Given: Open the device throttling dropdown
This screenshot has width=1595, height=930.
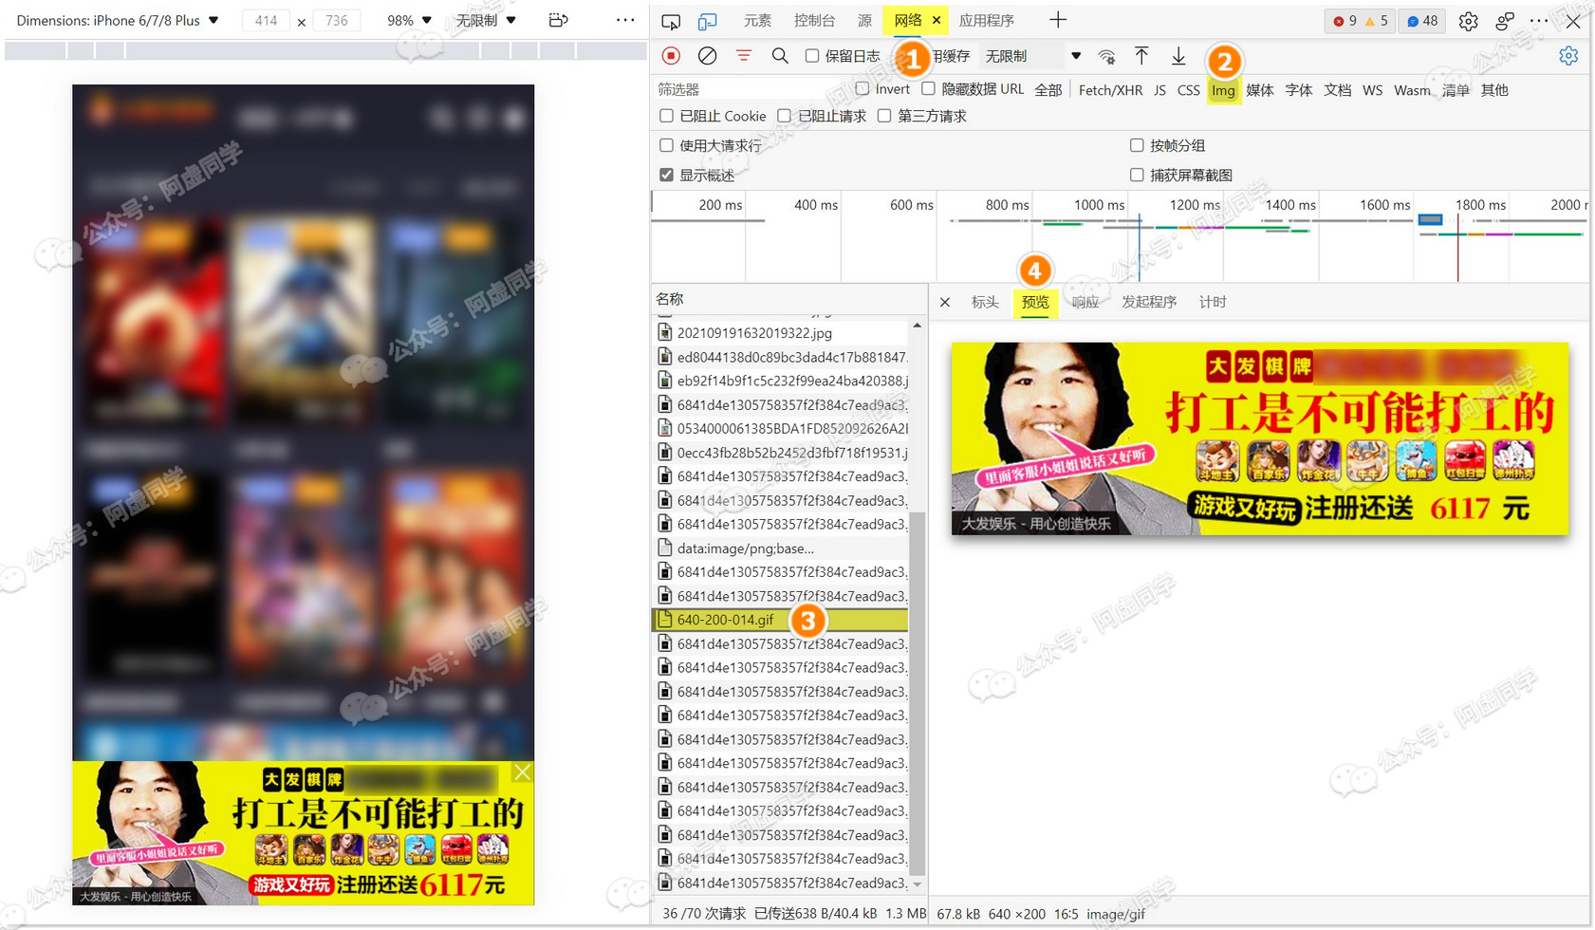Looking at the screenshot, I should tap(486, 20).
